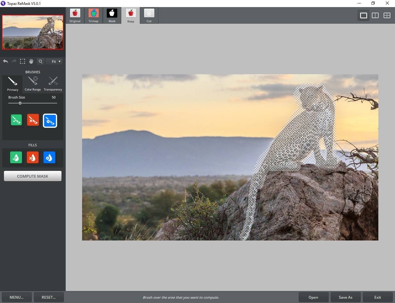Close the Topaz ReMask window
Viewport: 395px width, 303px height.
[387, 3]
